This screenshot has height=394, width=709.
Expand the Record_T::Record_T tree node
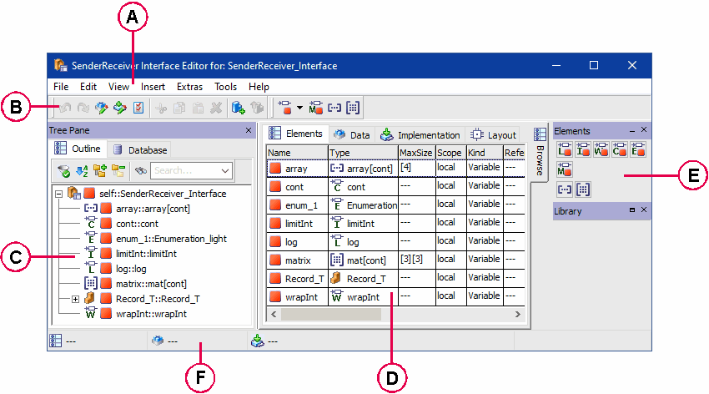[x=76, y=299]
